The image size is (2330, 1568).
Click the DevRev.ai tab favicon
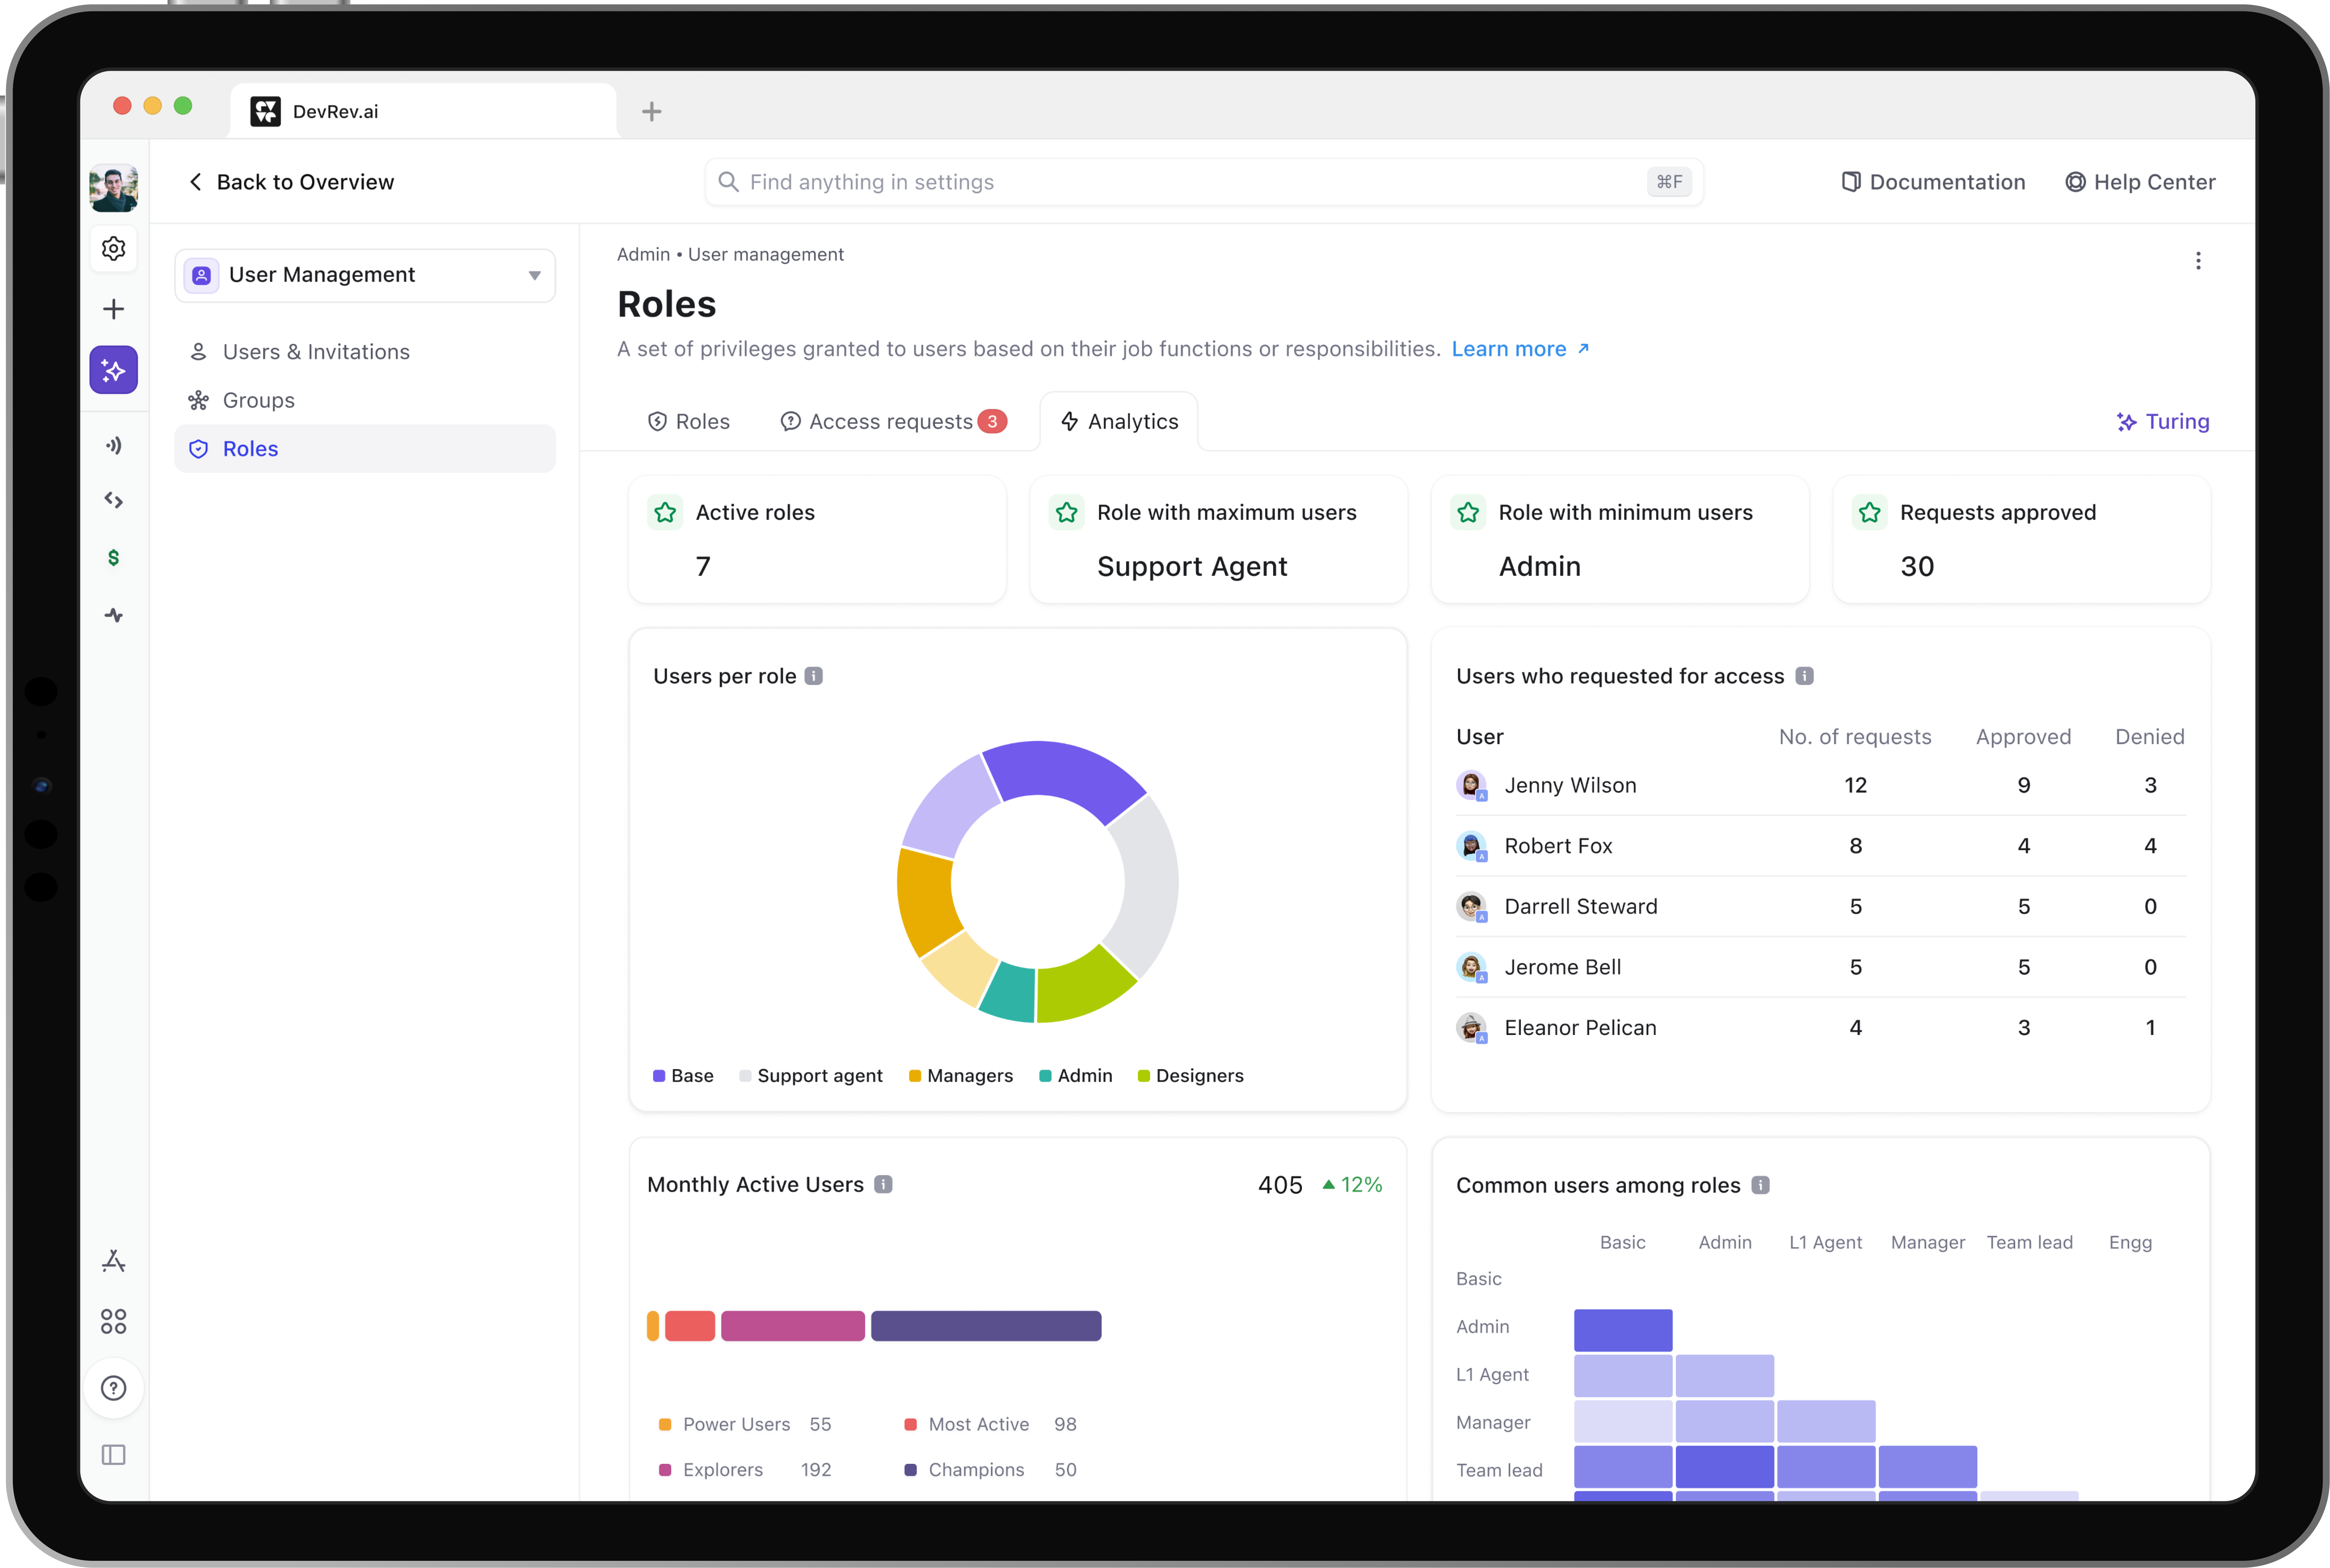click(x=265, y=111)
